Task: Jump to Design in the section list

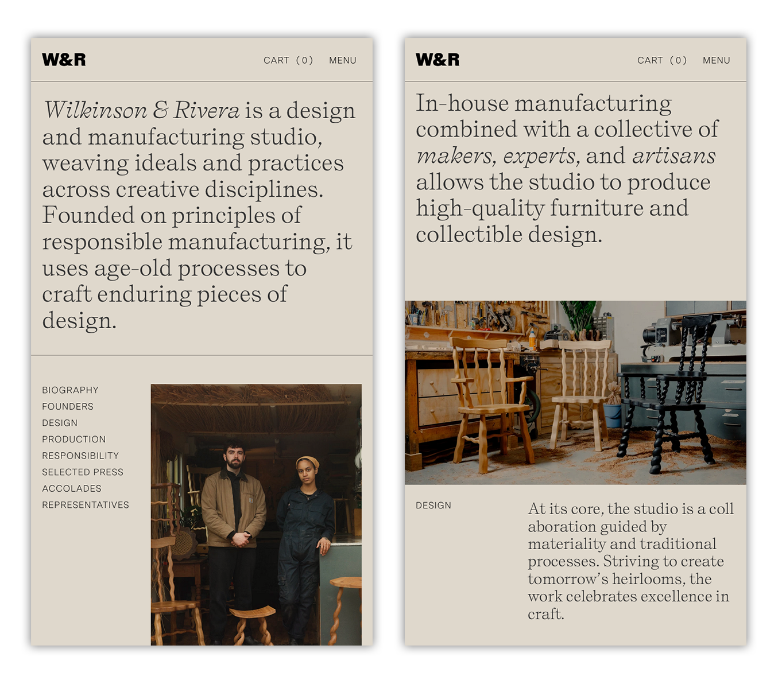Action: pyautogui.click(x=60, y=423)
